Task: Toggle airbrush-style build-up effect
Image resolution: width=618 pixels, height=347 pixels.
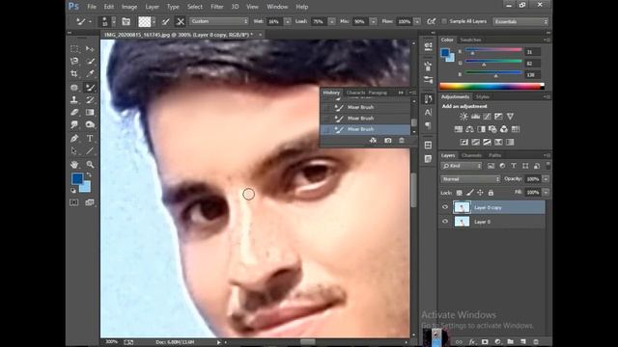Action: click(x=432, y=21)
